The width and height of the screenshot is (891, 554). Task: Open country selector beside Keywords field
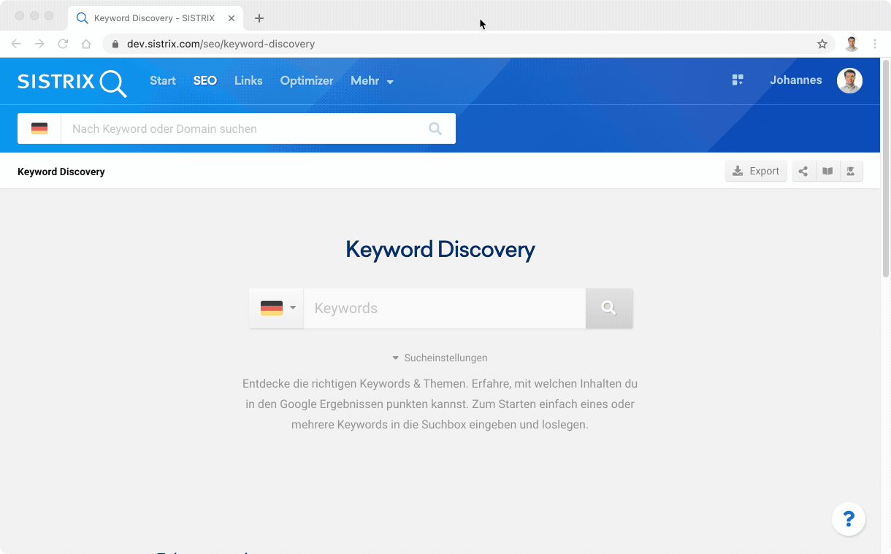[277, 308]
